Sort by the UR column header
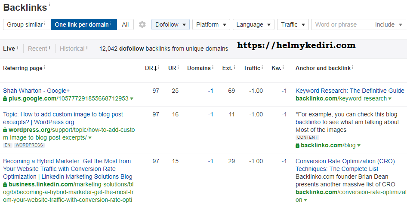This screenshot has height=204, width=407. (172, 68)
